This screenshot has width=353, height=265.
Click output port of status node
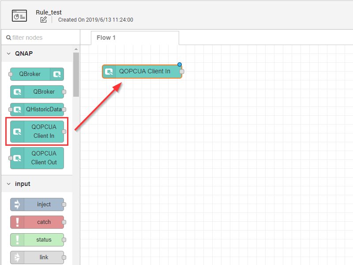pos(64,240)
